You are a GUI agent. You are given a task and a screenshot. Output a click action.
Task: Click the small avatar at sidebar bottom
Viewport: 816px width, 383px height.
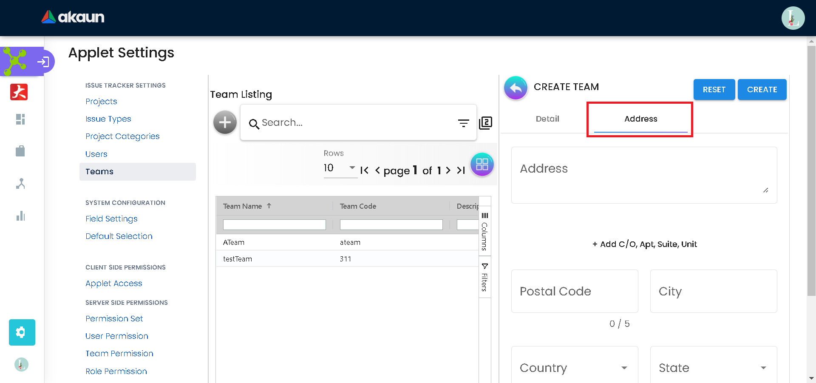[21, 364]
